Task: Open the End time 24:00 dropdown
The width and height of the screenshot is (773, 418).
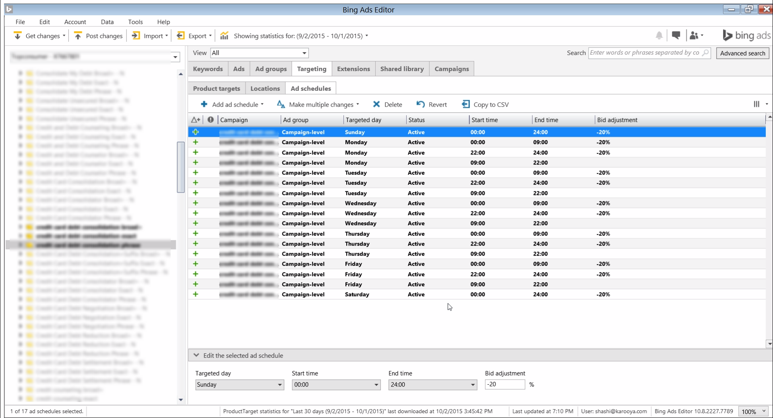Action: [x=433, y=385]
